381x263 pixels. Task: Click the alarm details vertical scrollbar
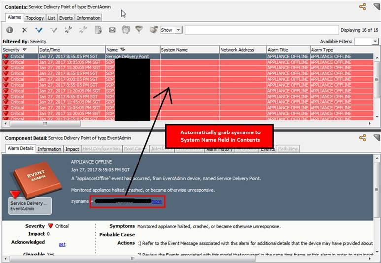pos(377,190)
